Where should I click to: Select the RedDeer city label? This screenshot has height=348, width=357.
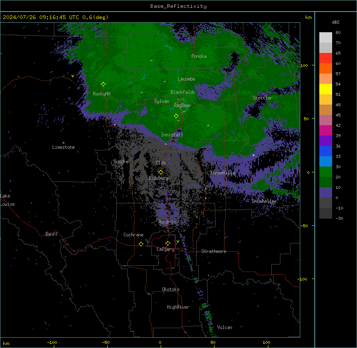(182, 105)
